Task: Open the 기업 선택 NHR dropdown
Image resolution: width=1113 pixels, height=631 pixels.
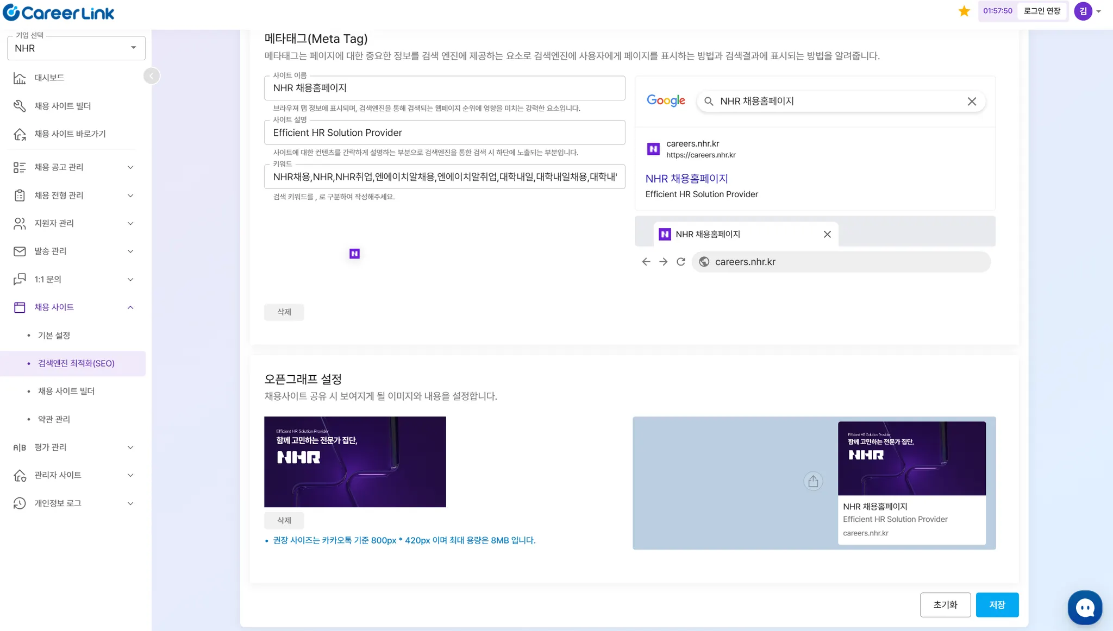Action: coord(76,48)
